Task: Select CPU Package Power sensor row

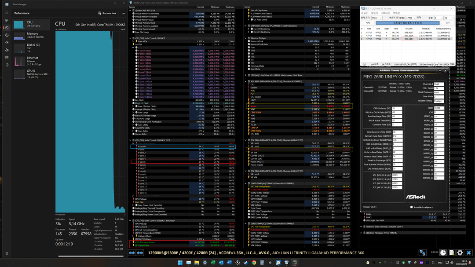Action: click(x=183, y=242)
